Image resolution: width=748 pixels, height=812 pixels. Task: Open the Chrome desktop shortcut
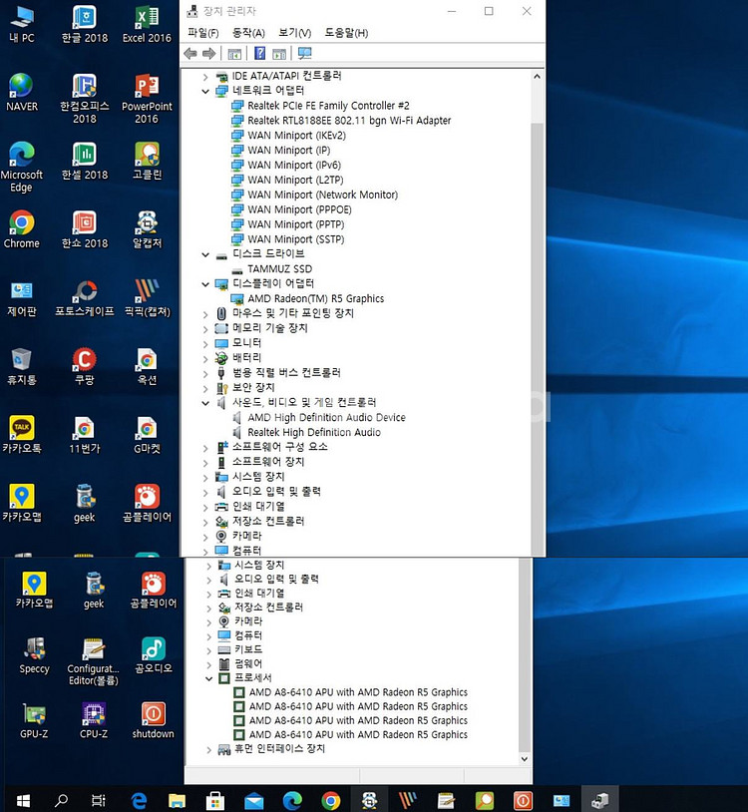tap(22, 229)
